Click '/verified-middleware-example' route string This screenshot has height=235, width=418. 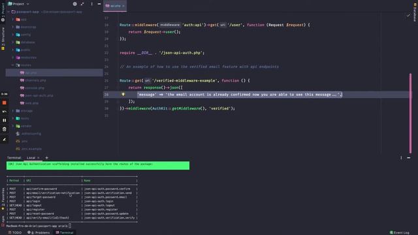pyautogui.click(x=185, y=80)
